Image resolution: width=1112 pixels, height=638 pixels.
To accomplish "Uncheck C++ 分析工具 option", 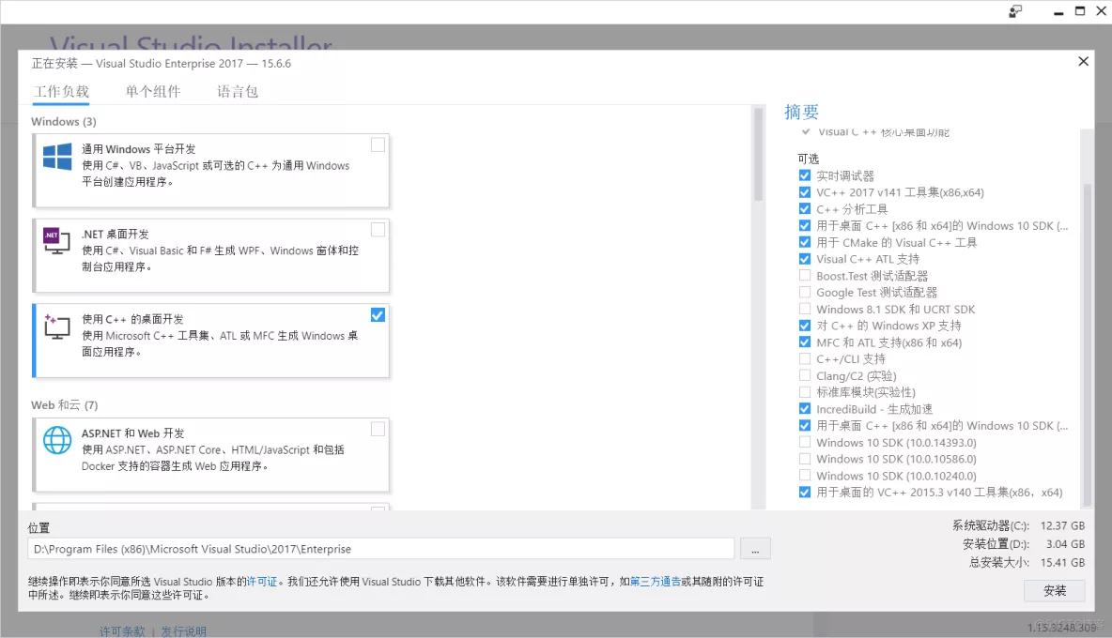I will 804,209.
